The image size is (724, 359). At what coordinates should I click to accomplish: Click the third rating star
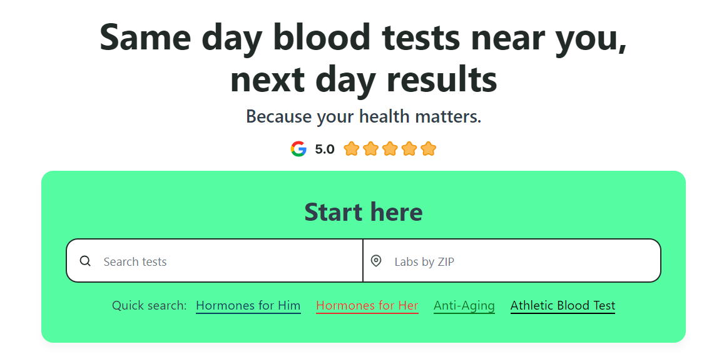point(390,149)
